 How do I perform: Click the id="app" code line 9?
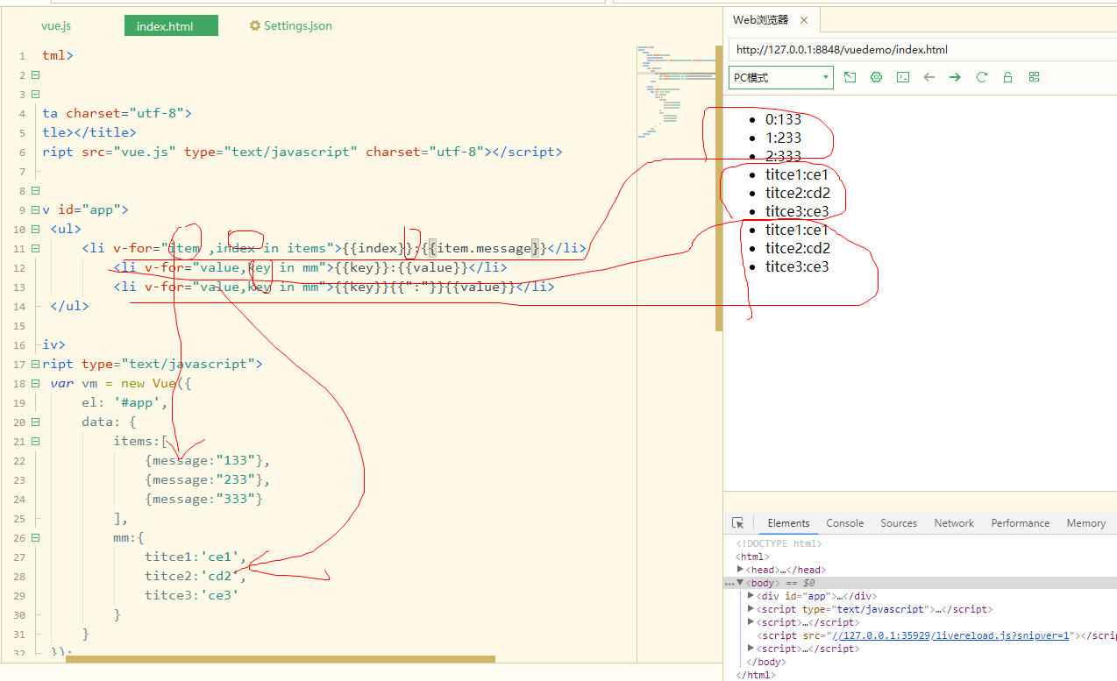tap(85, 209)
